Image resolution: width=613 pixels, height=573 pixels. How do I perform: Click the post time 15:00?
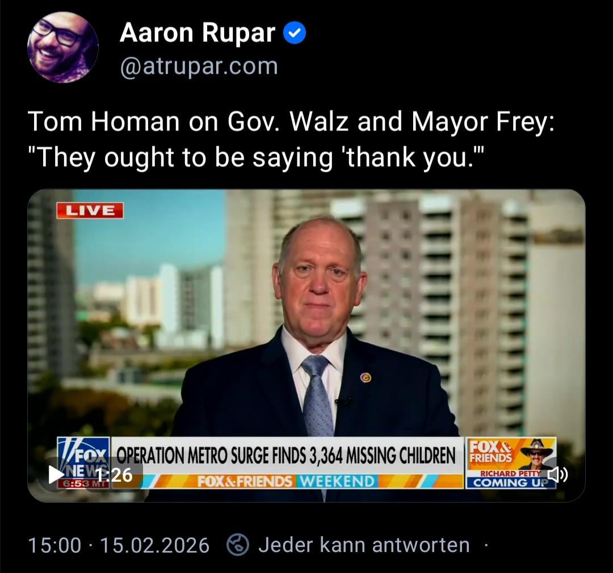[x=54, y=545]
